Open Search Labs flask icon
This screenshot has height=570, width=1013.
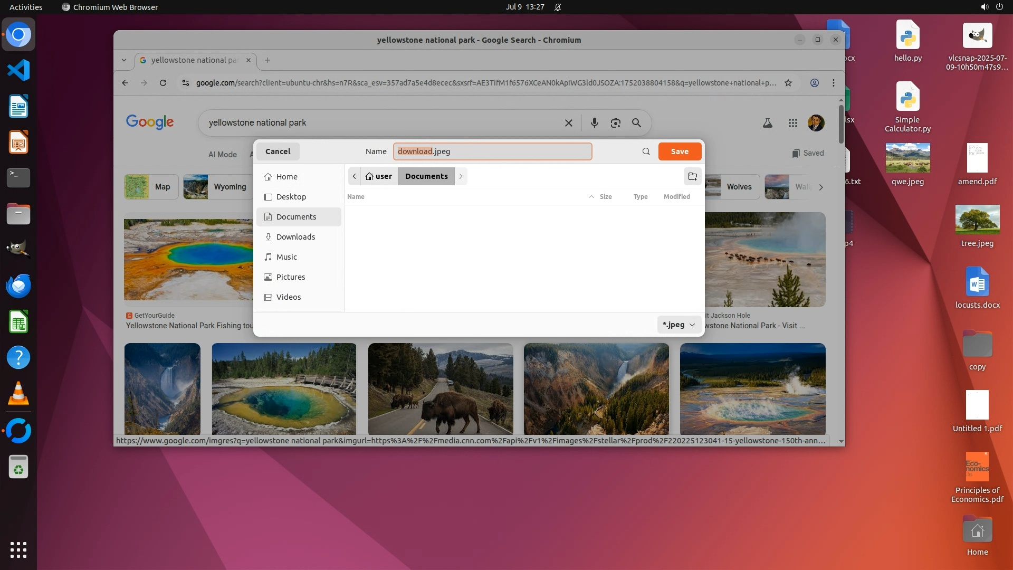pos(768,123)
